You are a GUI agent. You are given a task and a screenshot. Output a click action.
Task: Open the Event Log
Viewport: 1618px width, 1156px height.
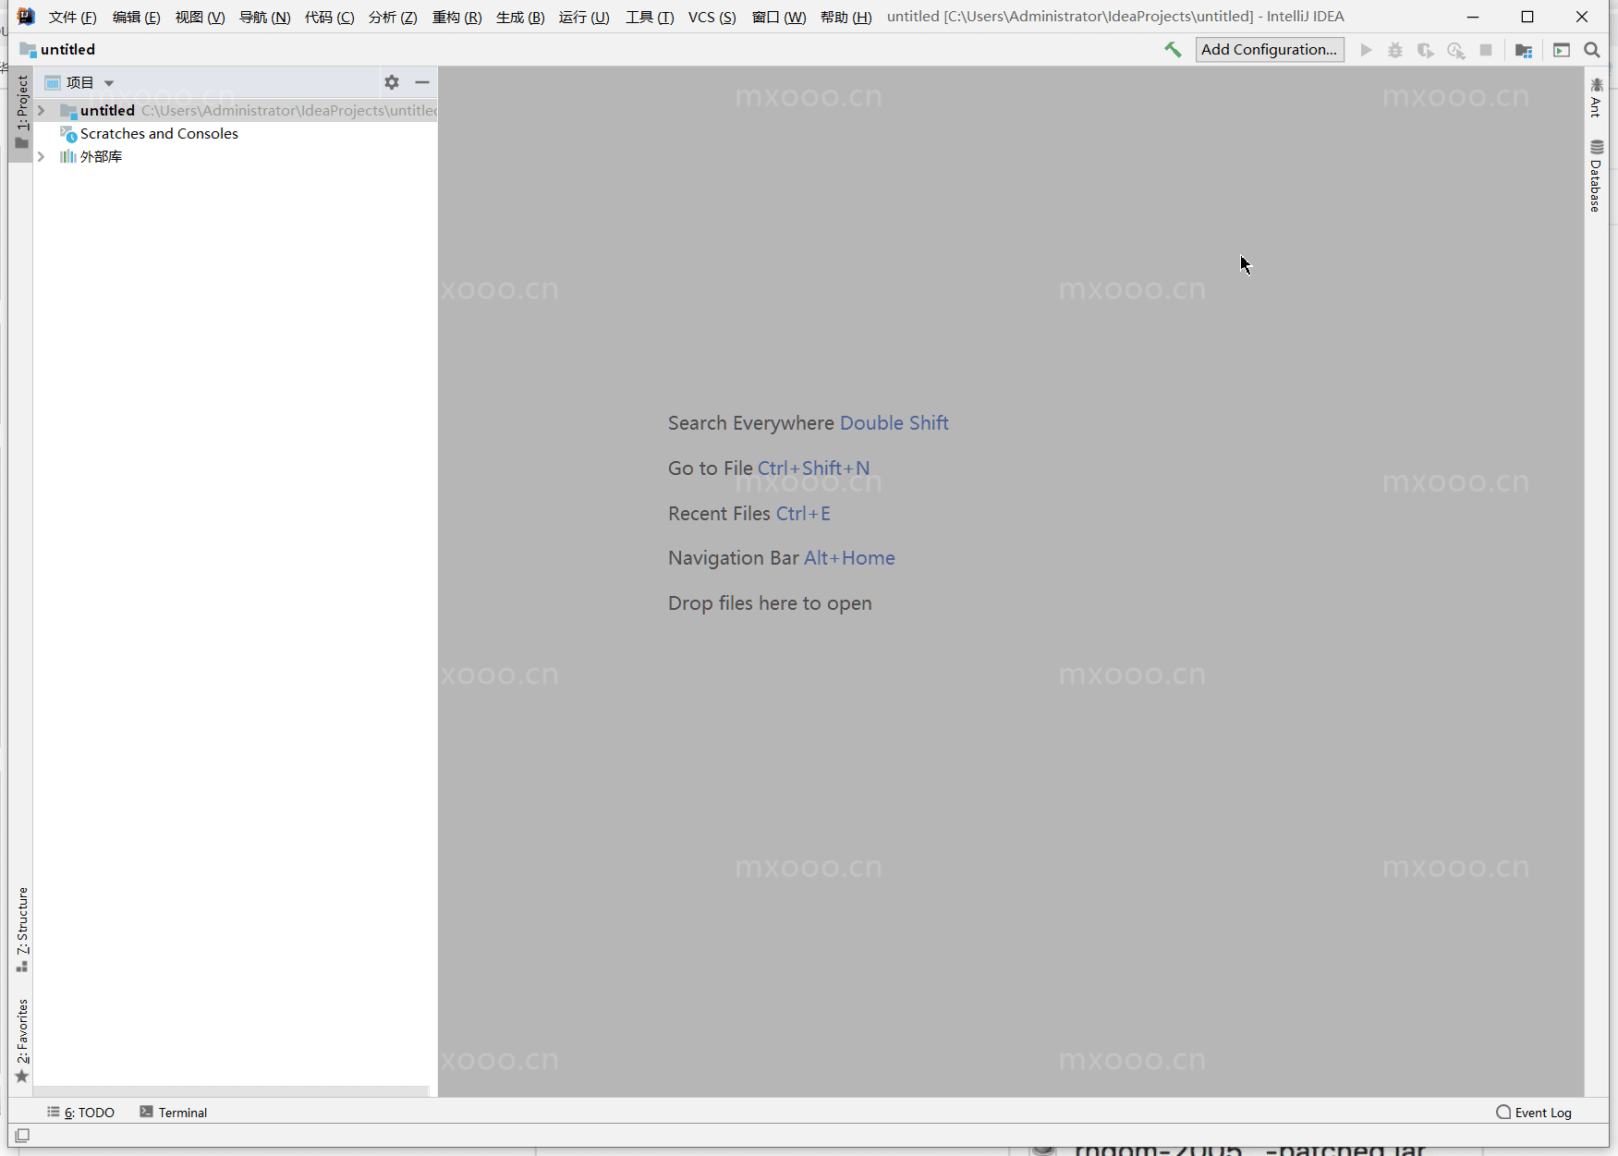coord(1534,1113)
